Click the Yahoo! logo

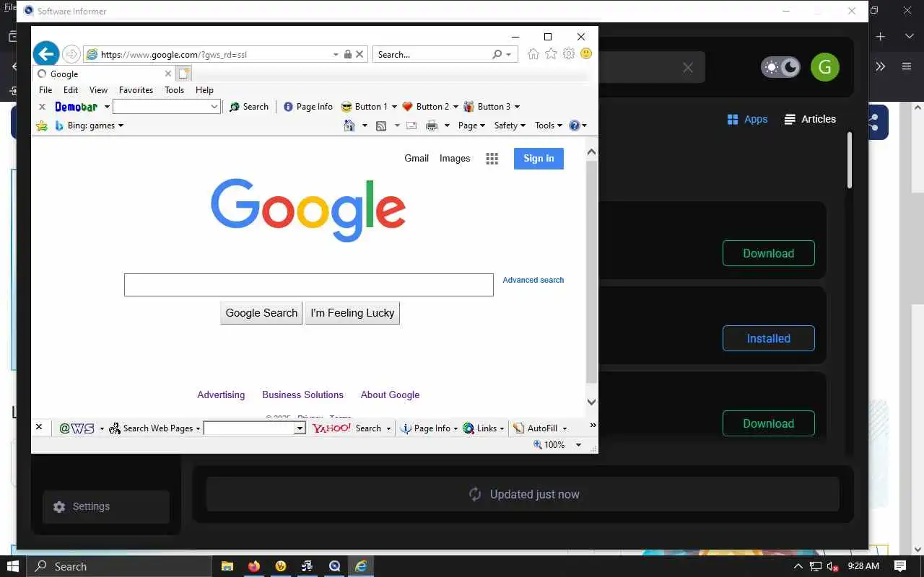(x=331, y=428)
